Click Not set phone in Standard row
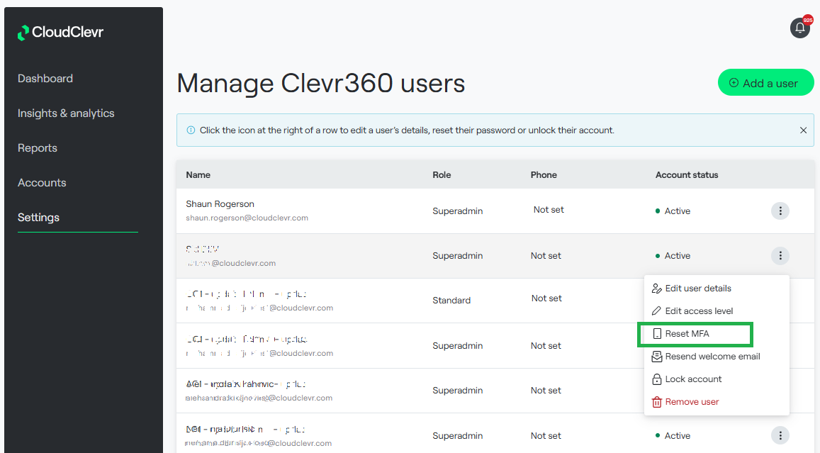Screen dimensions: 820x453 pos(546,298)
